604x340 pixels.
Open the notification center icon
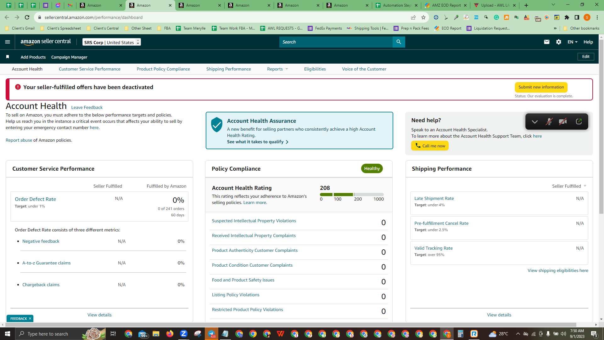click(594, 334)
